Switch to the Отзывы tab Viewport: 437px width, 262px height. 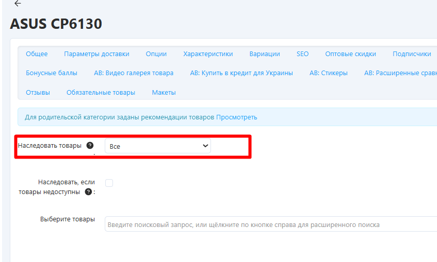(38, 93)
